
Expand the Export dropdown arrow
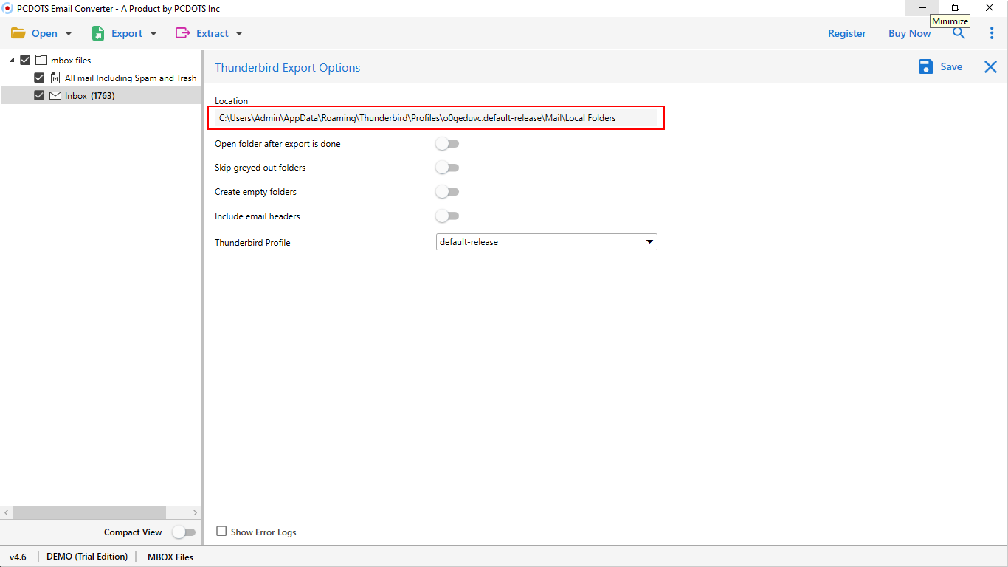pos(153,33)
